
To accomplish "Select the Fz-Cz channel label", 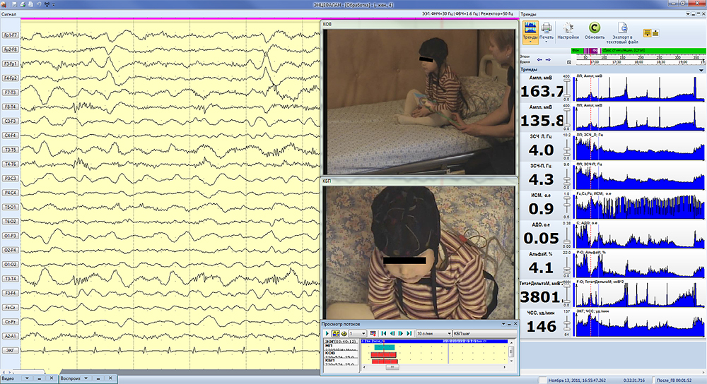I will click(x=11, y=308).
